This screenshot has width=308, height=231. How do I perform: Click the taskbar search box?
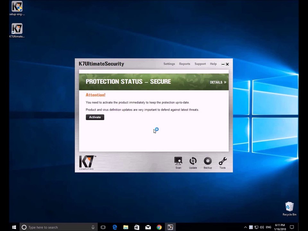58,227
